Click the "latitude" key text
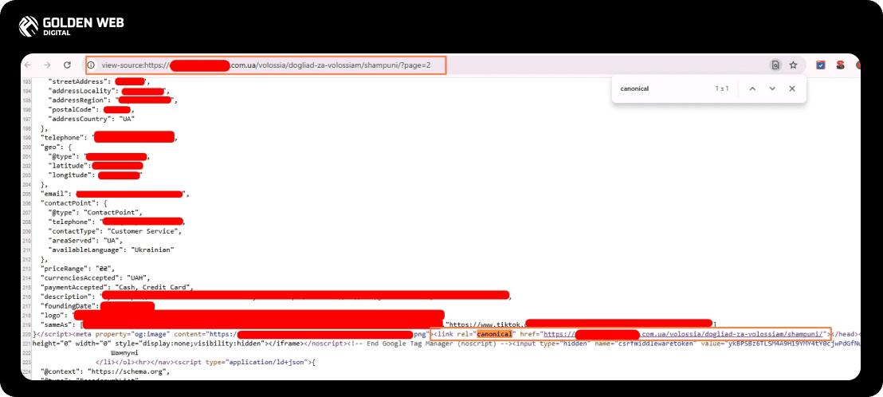Screen dimensions: 883x397 pyautogui.click(x=69, y=166)
